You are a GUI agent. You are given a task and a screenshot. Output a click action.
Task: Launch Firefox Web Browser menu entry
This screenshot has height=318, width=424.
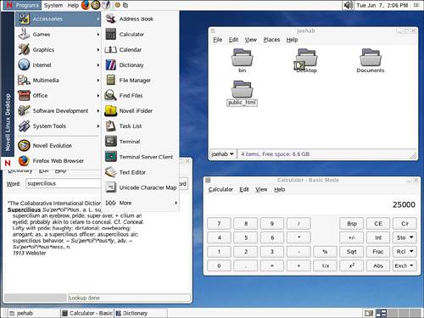(x=58, y=161)
